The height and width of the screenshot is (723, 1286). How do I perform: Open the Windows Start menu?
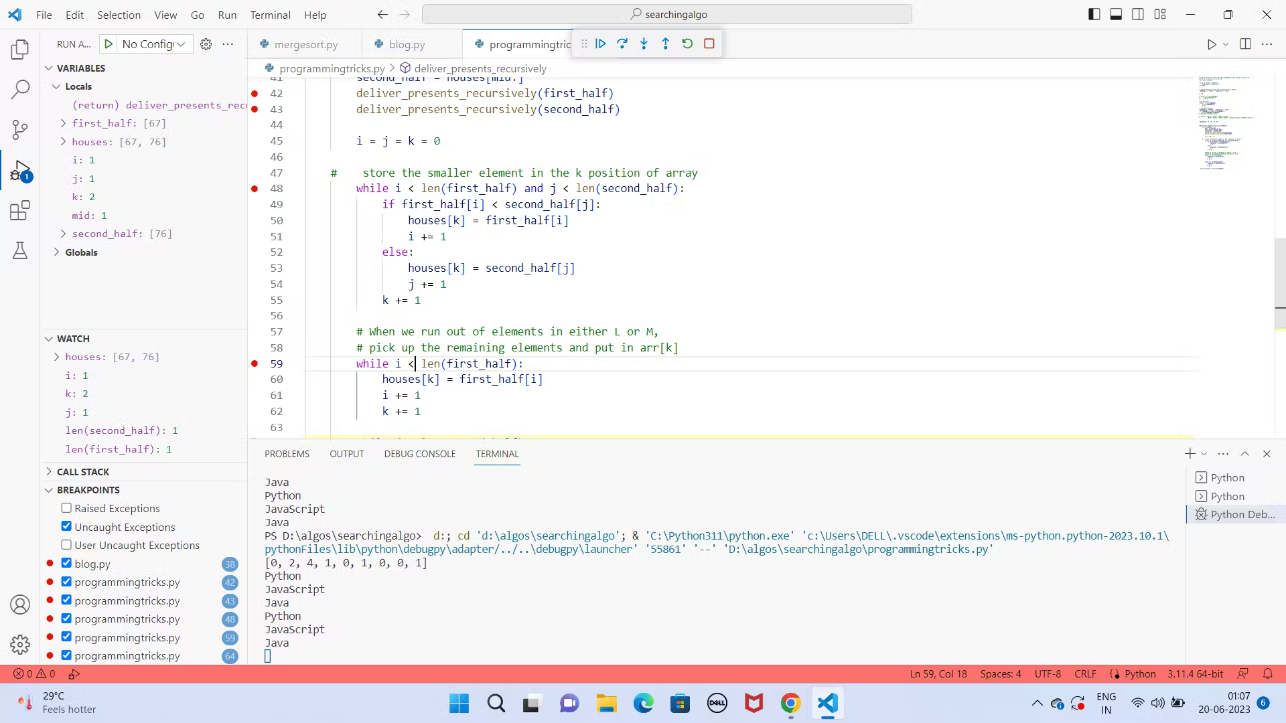pyautogui.click(x=459, y=704)
